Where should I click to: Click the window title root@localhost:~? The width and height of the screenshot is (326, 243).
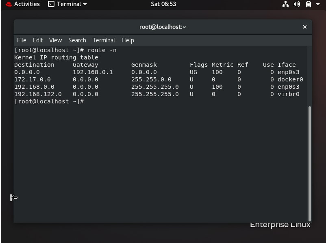point(163,27)
